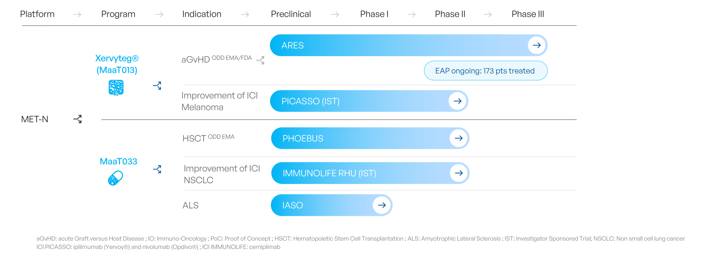Open the MaaT033 program link
Viewport: 706px width, 260px height.
(x=118, y=161)
